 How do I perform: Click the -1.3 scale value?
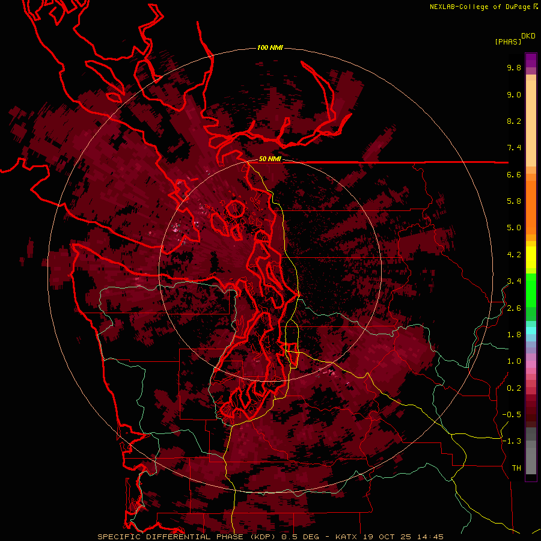pyautogui.click(x=512, y=442)
